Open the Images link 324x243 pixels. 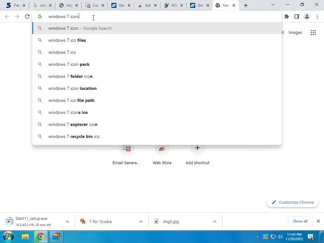click(295, 33)
